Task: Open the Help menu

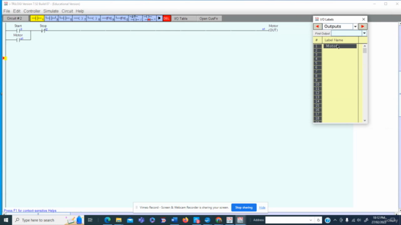Action: pyautogui.click(x=80, y=11)
